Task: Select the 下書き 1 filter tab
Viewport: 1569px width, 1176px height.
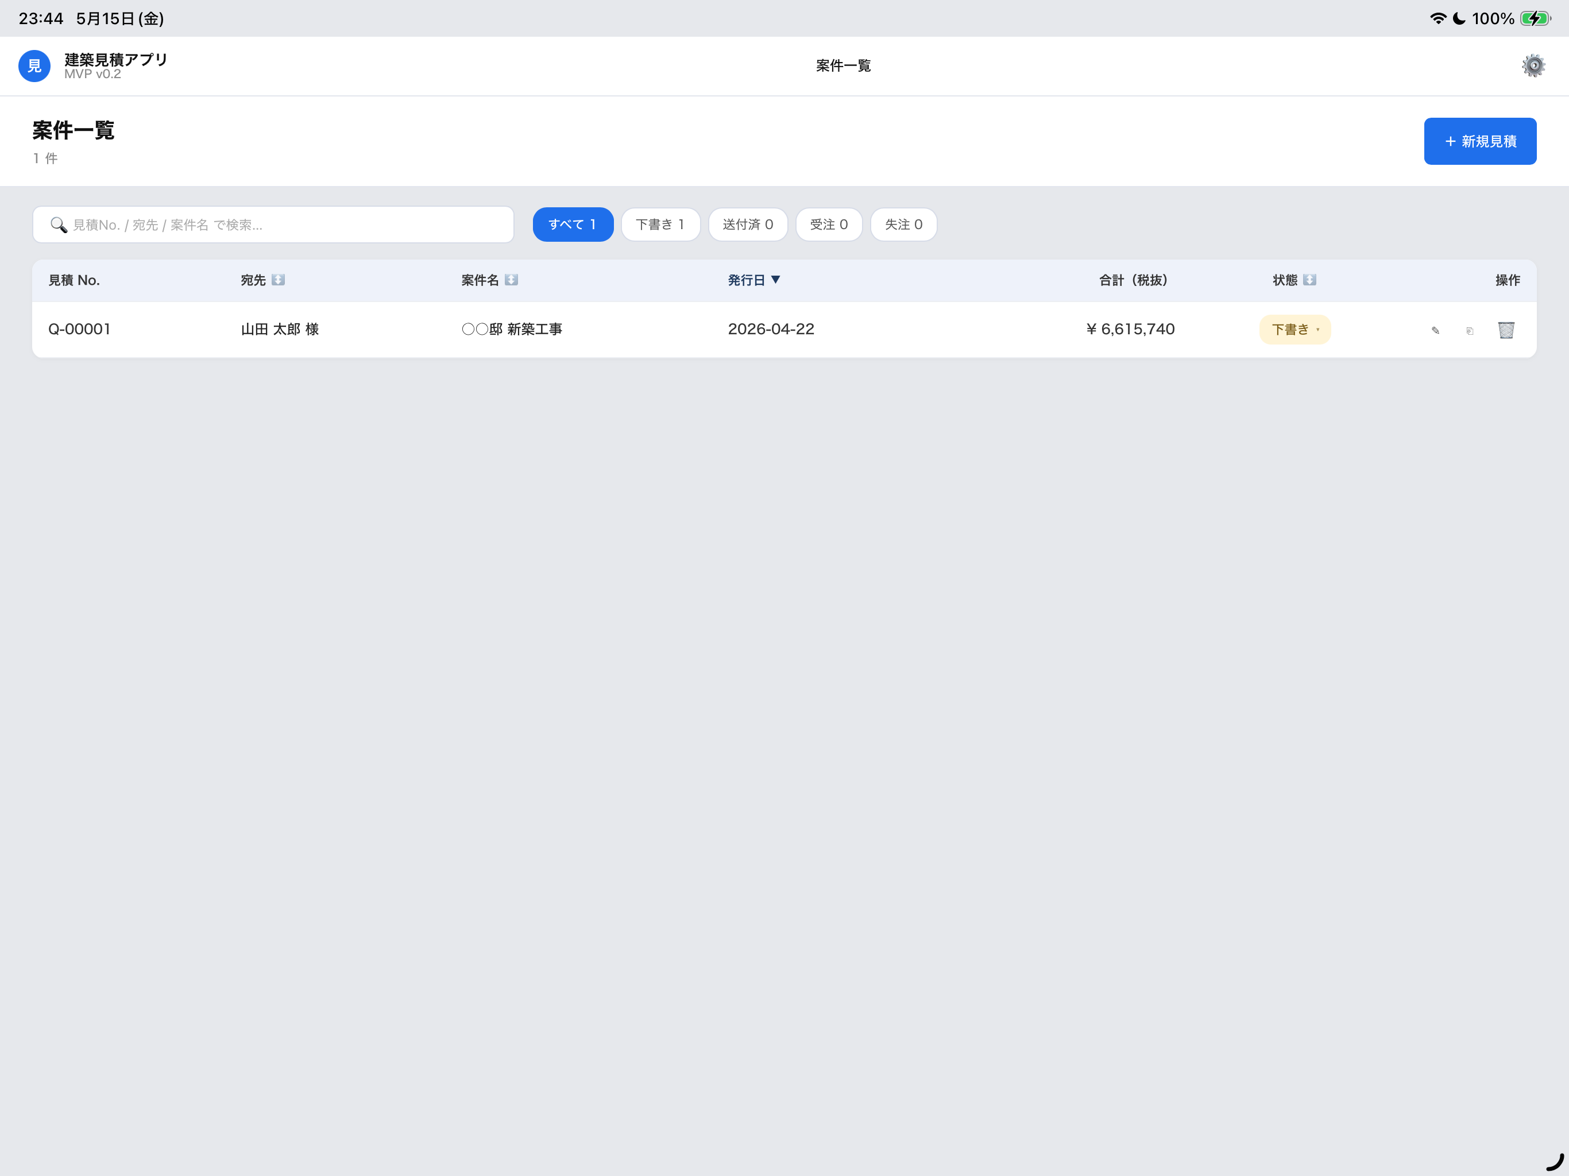Action: tap(660, 224)
